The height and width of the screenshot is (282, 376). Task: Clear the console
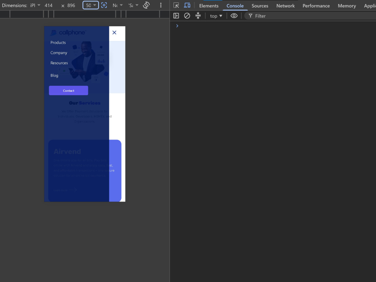[x=187, y=16]
